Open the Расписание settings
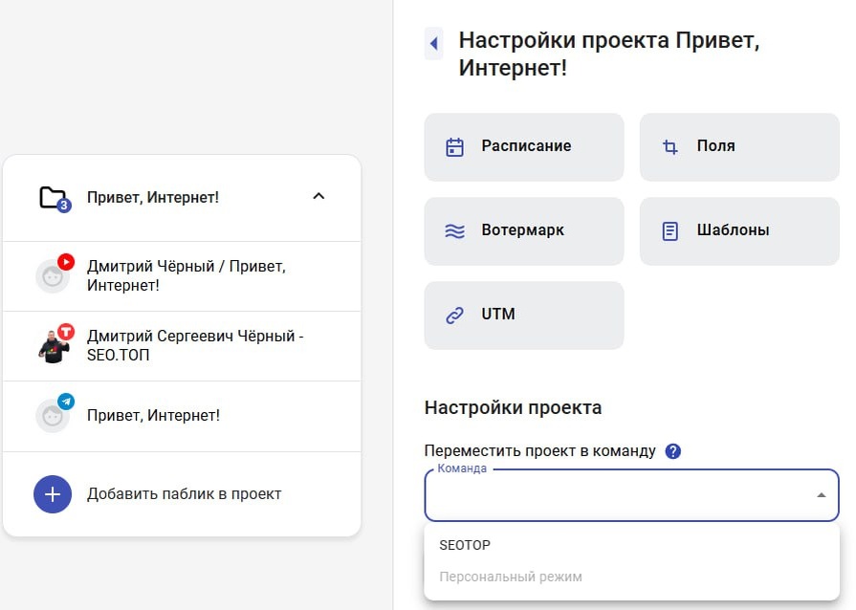Viewport: 856px width, 610px height. click(x=526, y=147)
